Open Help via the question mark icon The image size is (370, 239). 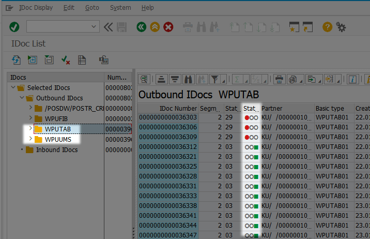[x=327, y=26]
